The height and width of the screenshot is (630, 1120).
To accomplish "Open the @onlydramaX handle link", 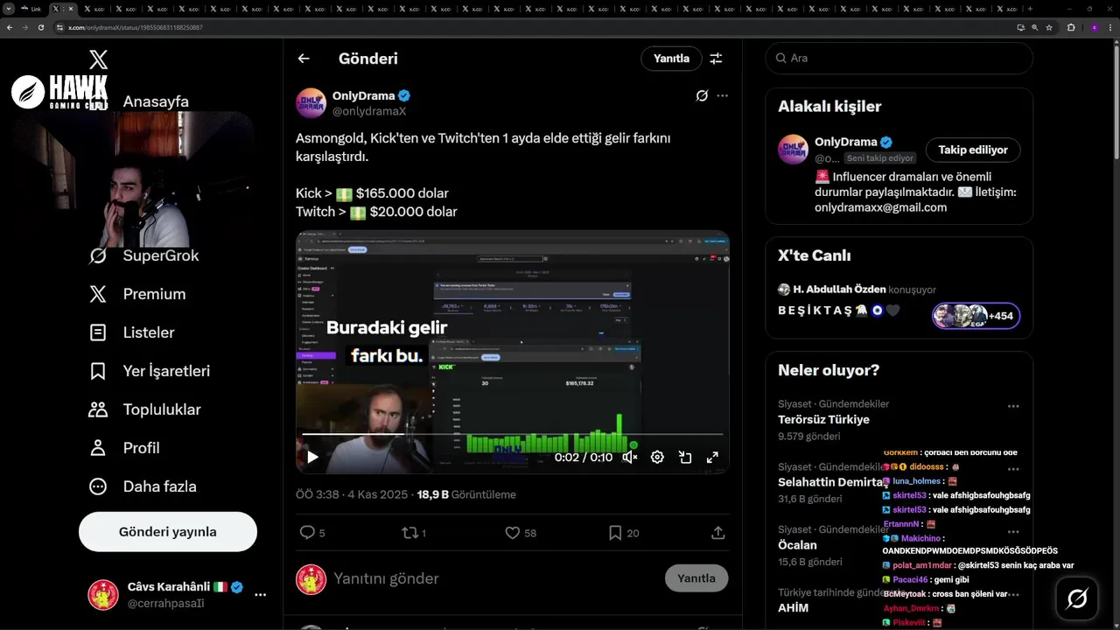I will (369, 111).
